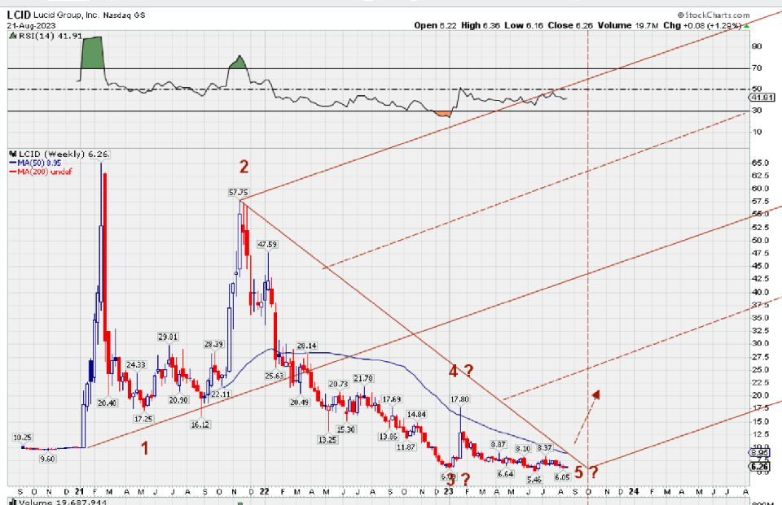Click the 41.91 RSI tag on right axis
This screenshot has height=505, width=782.
763,98
